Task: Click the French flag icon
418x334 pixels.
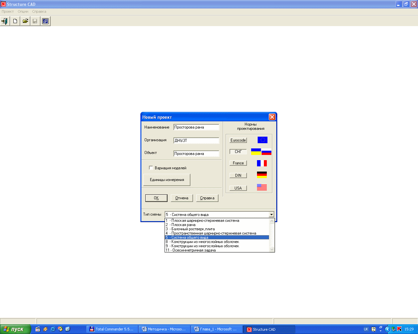Action: click(262, 163)
